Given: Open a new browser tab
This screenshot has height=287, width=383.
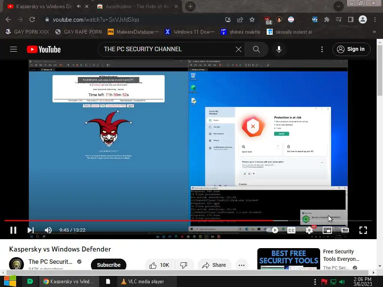Looking at the screenshot, I should (x=190, y=7).
